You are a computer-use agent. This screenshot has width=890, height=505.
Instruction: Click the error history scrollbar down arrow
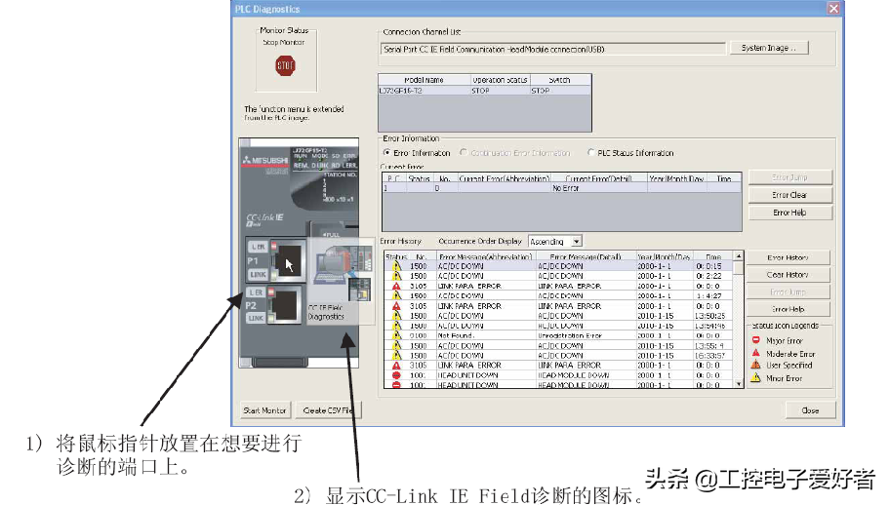coord(738,386)
